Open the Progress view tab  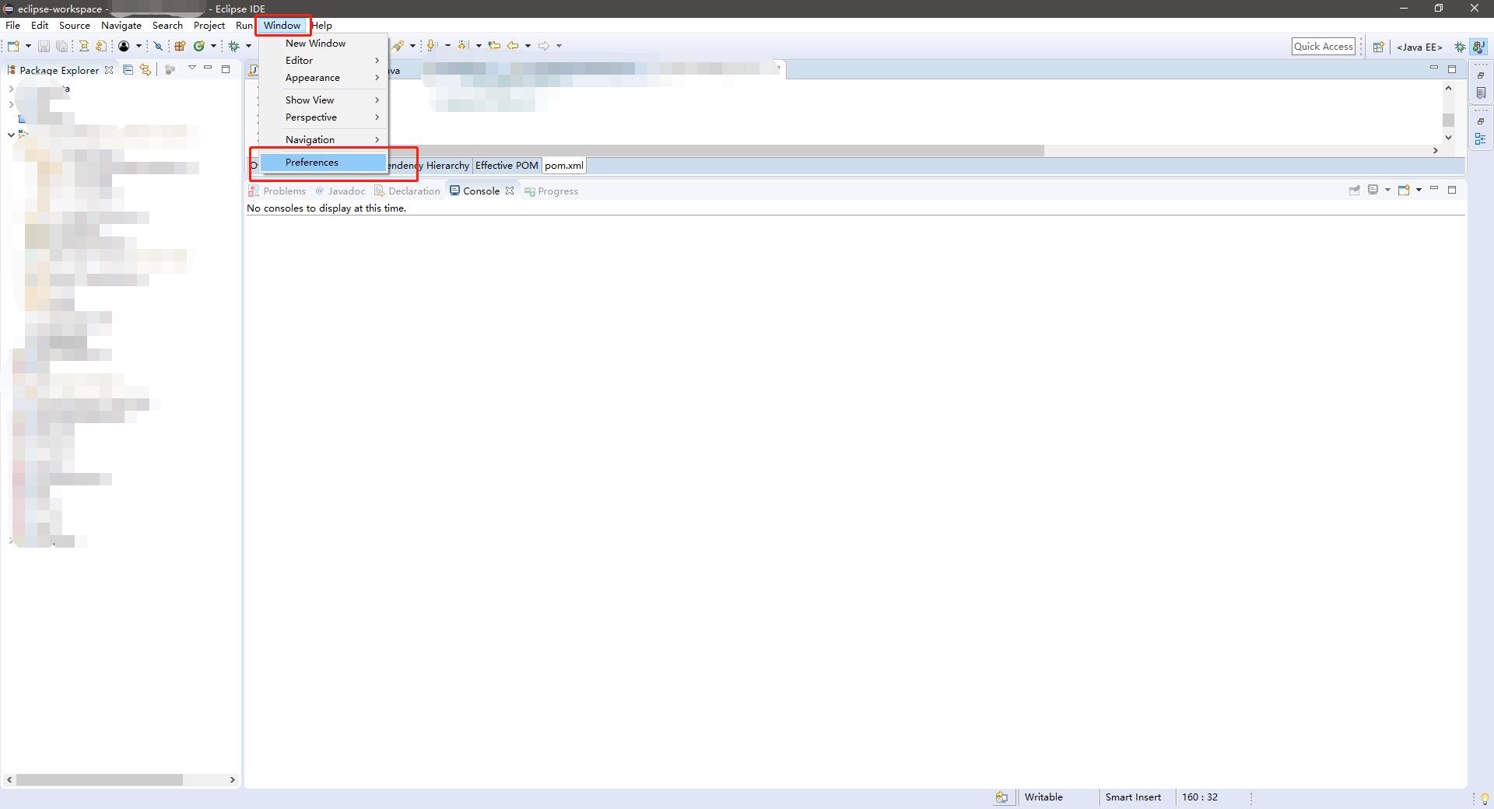551,191
